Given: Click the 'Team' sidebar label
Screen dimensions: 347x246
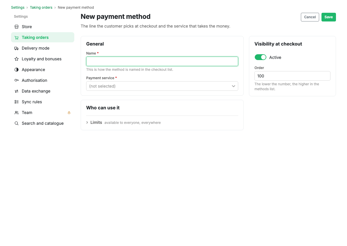Looking at the screenshot, I should pyautogui.click(x=27, y=113).
